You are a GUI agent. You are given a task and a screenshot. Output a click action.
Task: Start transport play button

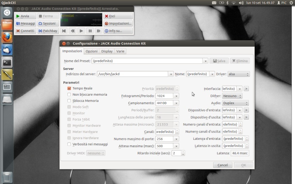(81, 31)
